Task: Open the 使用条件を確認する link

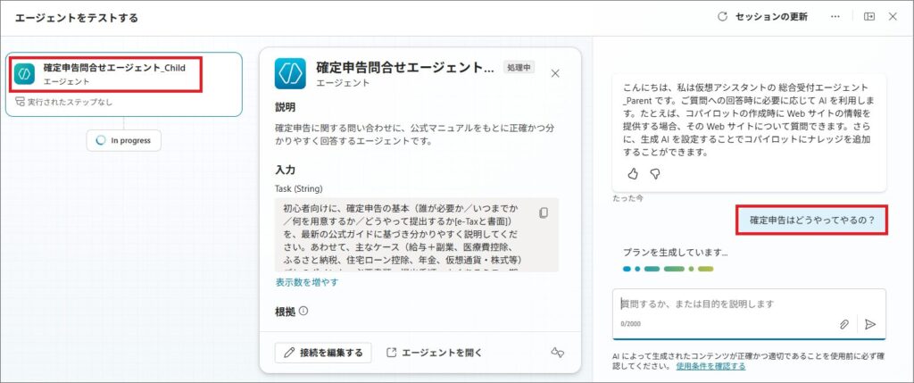Action: 710,366
